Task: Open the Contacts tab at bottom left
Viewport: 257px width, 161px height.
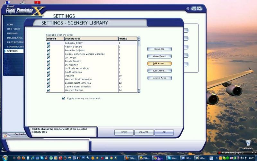Action: coord(20,134)
